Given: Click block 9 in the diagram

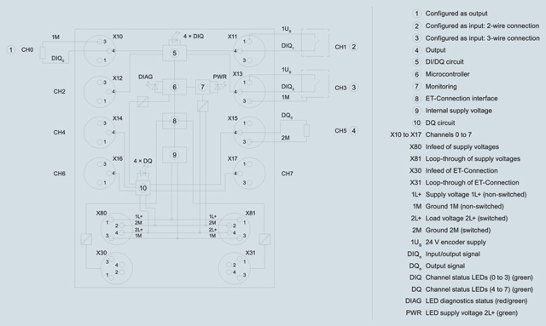Looking at the screenshot, I should click(x=174, y=155).
